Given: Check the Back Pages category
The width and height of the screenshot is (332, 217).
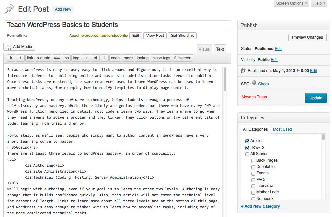Looking at the screenshot, I should (253, 161).
